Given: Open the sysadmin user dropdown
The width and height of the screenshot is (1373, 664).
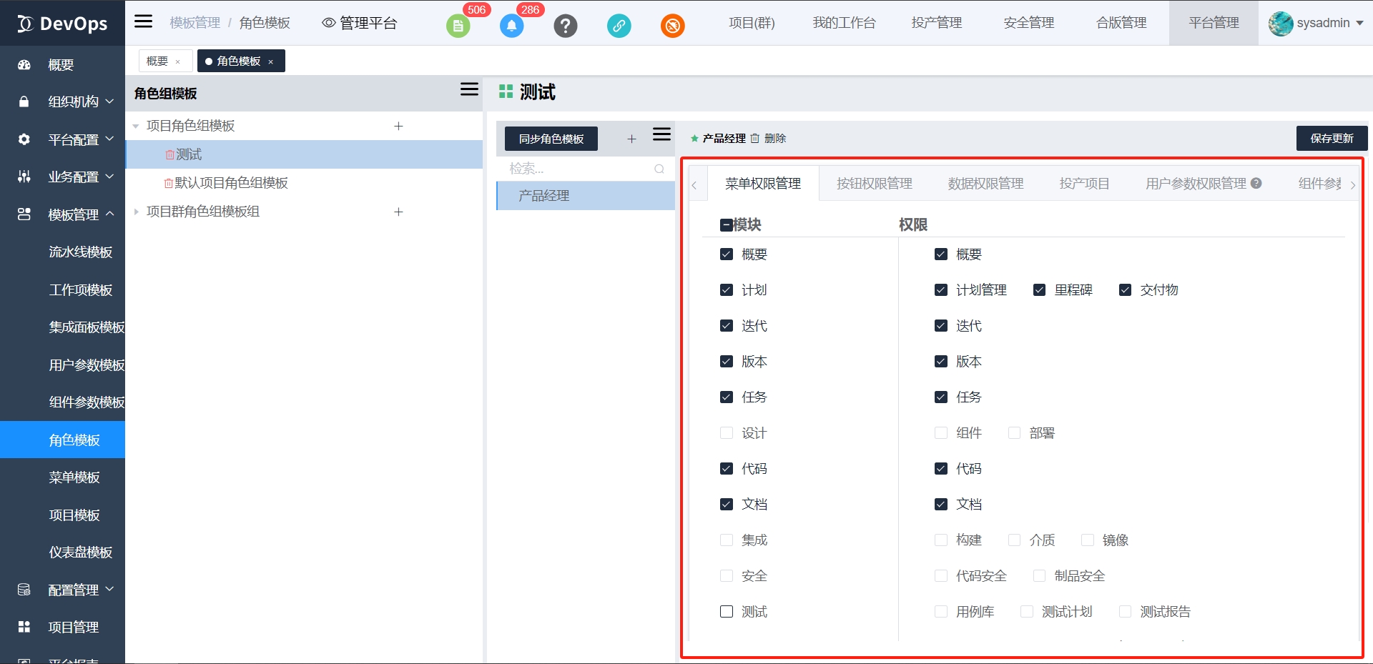Looking at the screenshot, I should (1316, 23).
